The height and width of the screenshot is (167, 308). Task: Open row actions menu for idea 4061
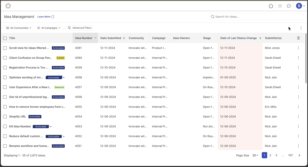(x=298, y=48)
